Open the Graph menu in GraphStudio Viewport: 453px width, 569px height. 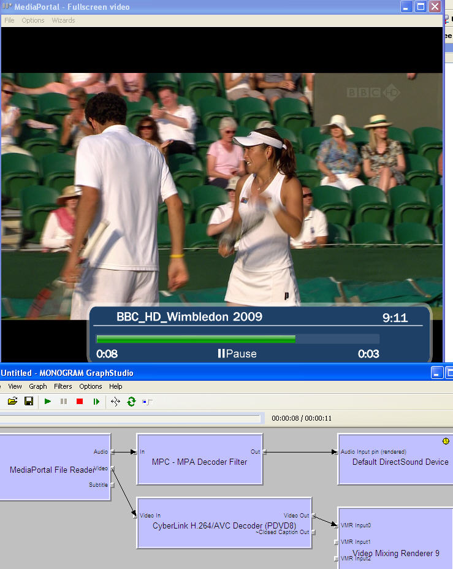[38, 386]
